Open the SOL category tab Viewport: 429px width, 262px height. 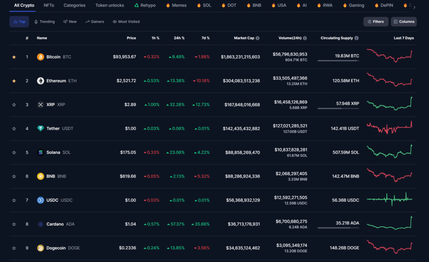point(204,5)
